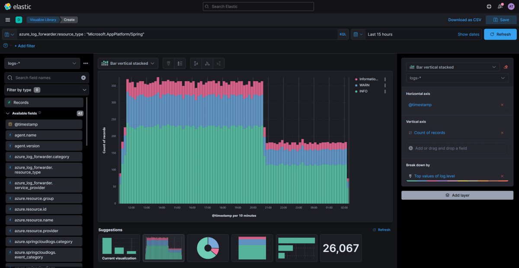Click Download as CSV link

pyautogui.click(x=465, y=20)
